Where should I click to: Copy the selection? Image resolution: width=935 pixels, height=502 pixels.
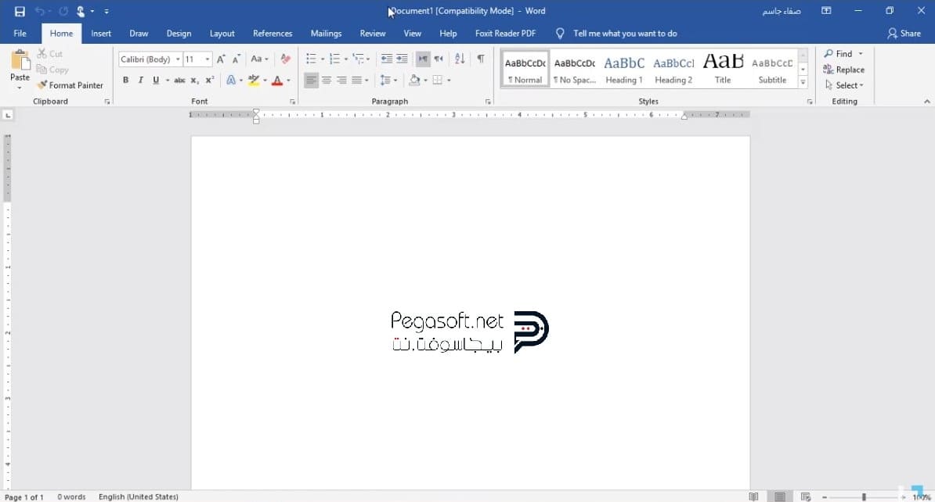coord(52,70)
